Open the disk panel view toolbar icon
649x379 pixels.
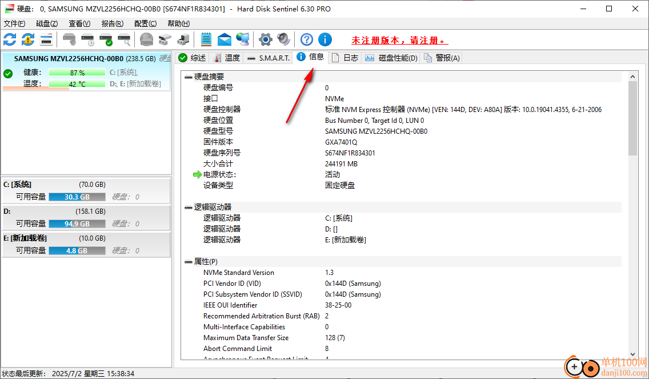pyautogui.click(x=46, y=40)
